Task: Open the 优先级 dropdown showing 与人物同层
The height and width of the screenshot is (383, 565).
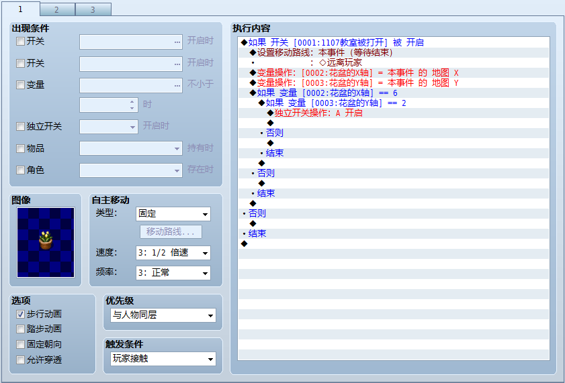Action: (x=163, y=315)
